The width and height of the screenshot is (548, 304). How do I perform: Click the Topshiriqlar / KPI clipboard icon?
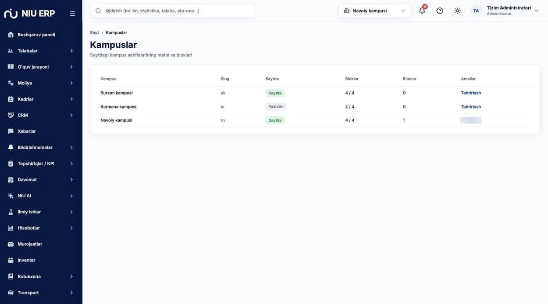[11, 164]
